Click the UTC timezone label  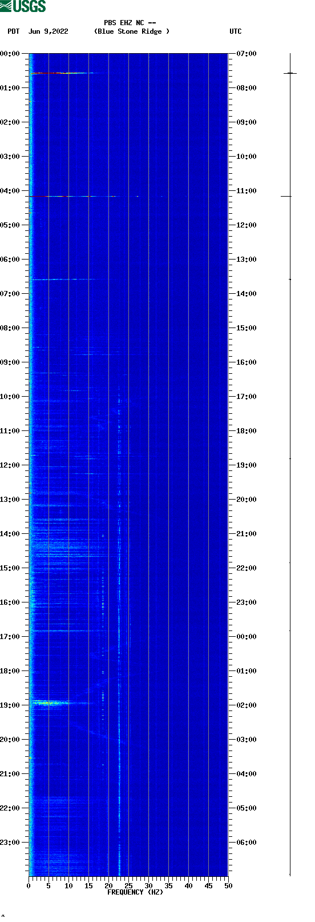(x=236, y=31)
